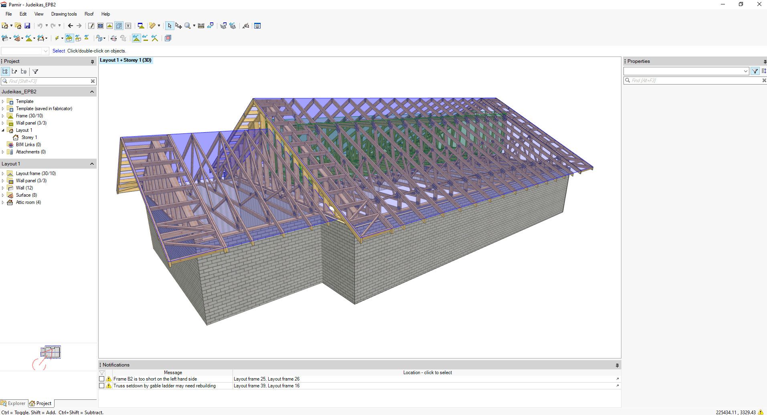
Task: Switch to the Project bottom tab
Action: (40, 403)
